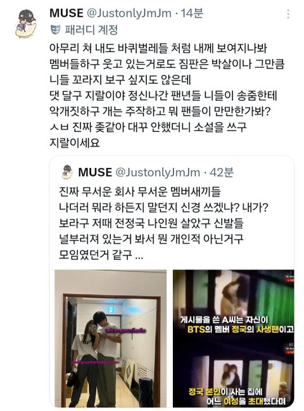Open the mirror selfie couple photo
Screen dimensions: 304x411
coord(110,339)
